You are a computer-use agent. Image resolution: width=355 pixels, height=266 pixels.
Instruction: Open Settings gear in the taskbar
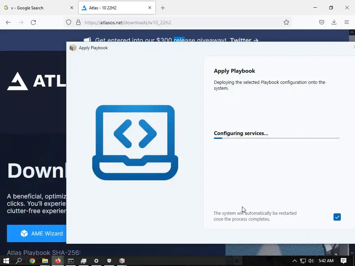click(96, 261)
